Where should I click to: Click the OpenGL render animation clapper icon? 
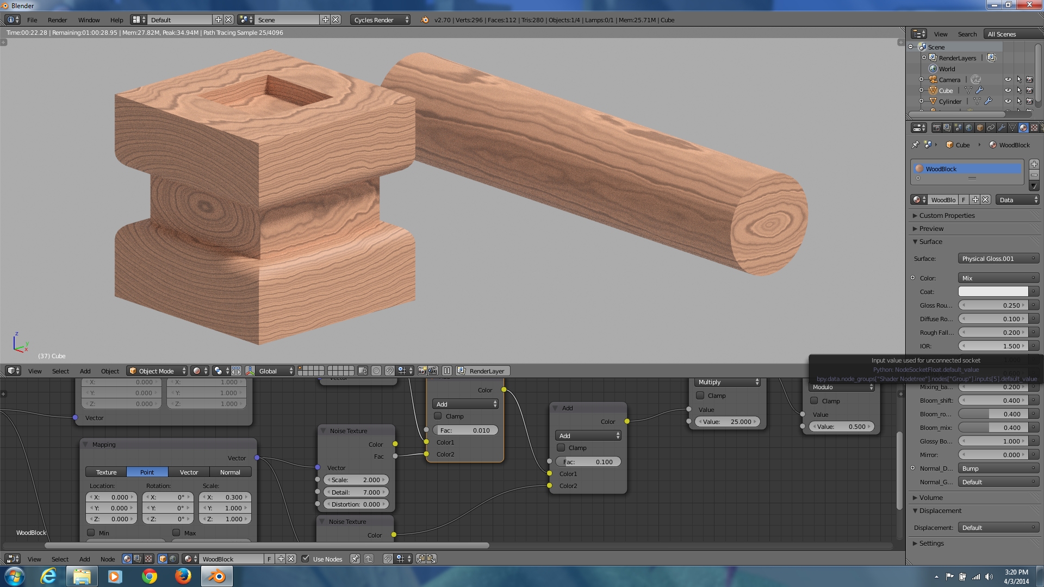click(433, 371)
